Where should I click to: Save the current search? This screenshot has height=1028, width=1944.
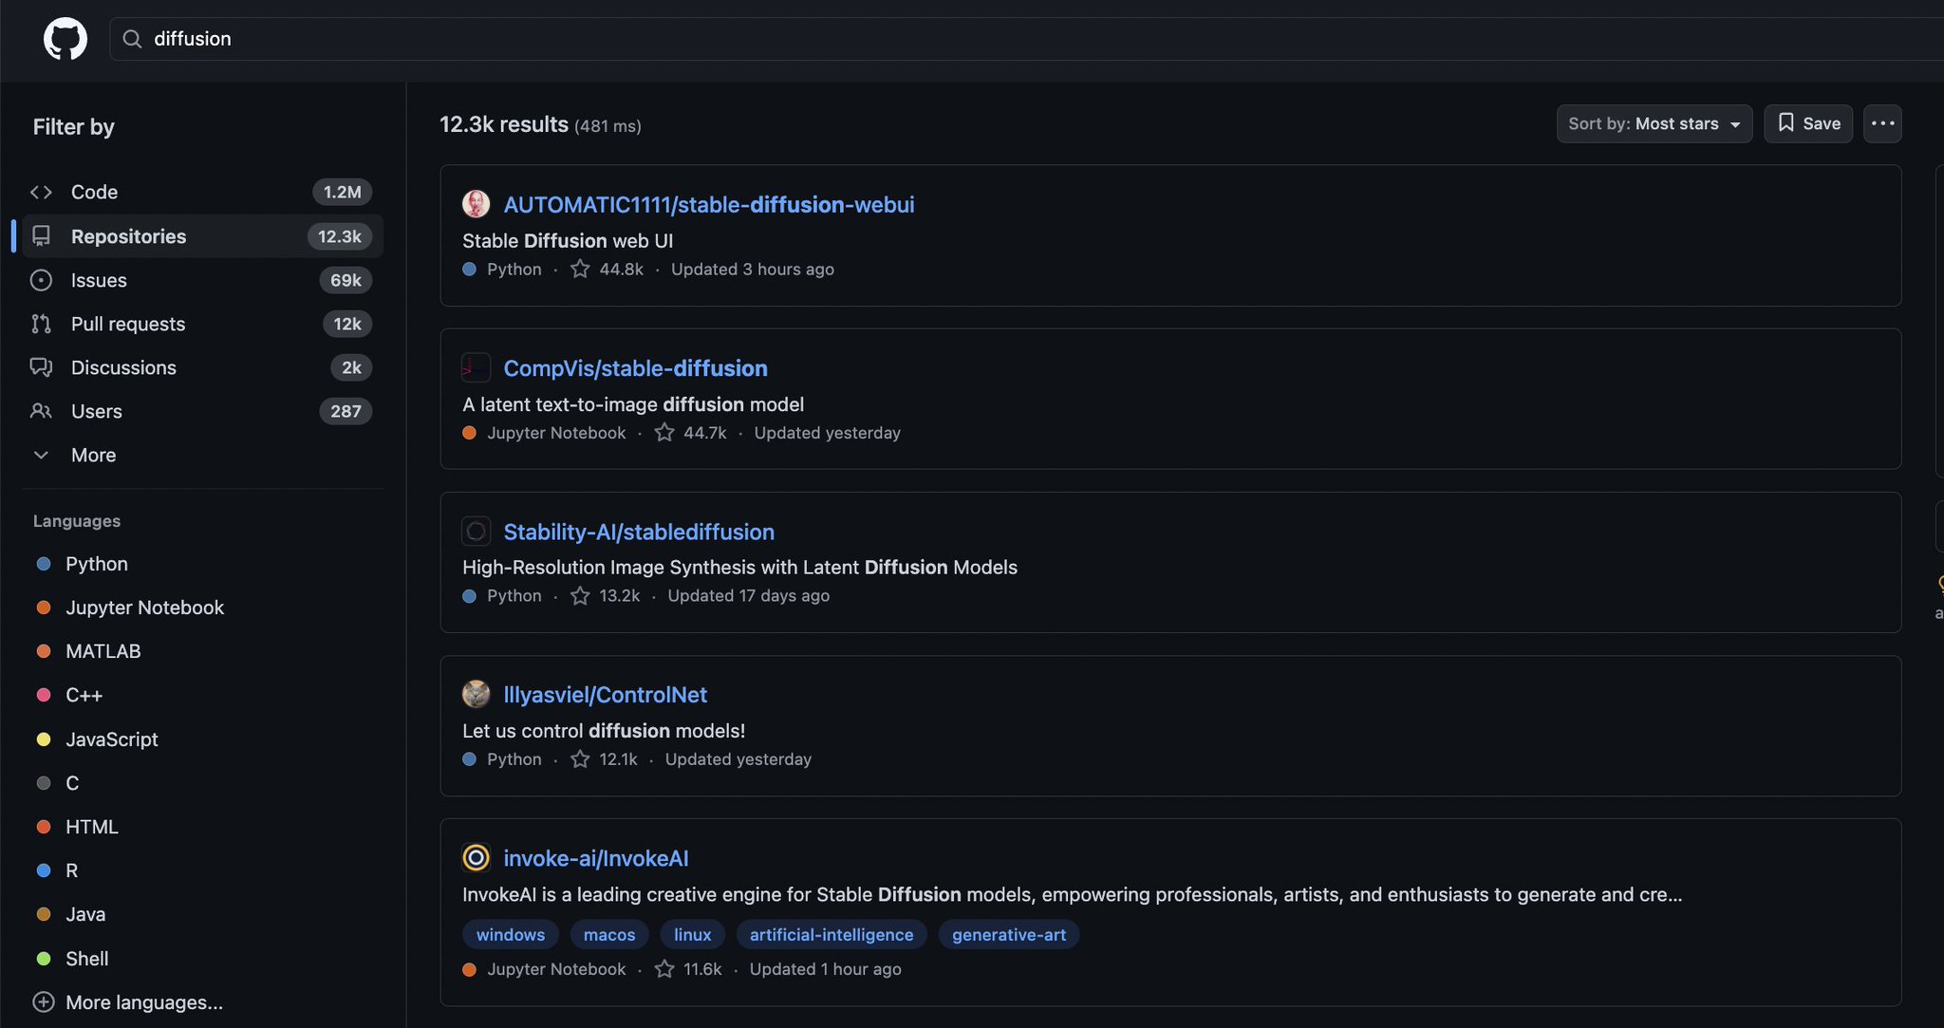(1807, 123)
